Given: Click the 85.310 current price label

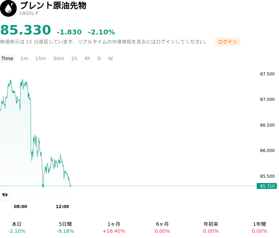Looking at the screenshot, I should [x=267, y=186].
